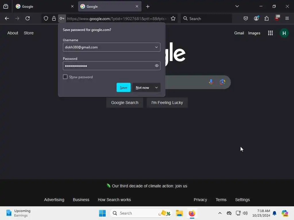Open the Store link
294x220 pixels.
click(29, 33)
